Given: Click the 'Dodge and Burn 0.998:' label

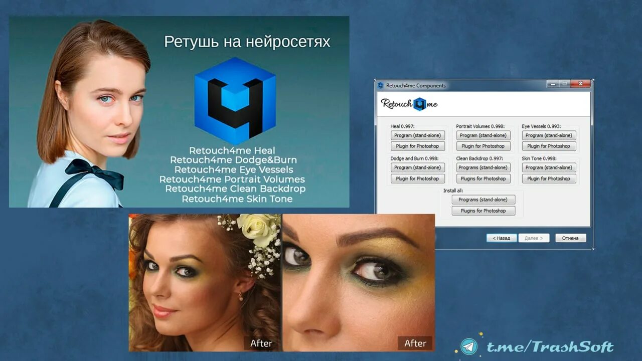Looking at the screenshot, I should click(414, 158).
